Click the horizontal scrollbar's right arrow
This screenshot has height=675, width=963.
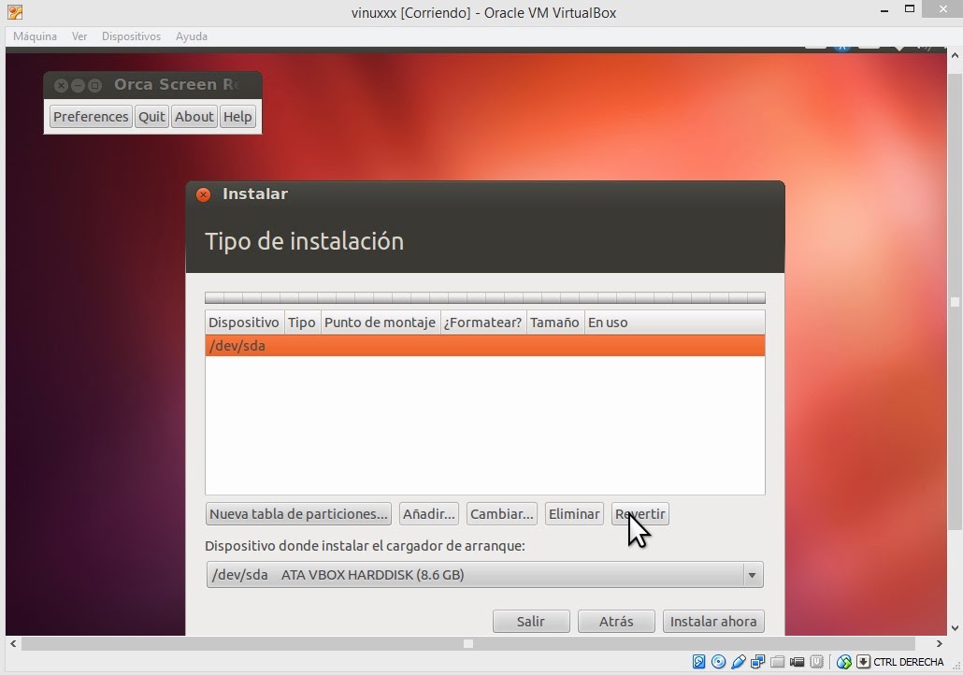[x=939, y=643]
